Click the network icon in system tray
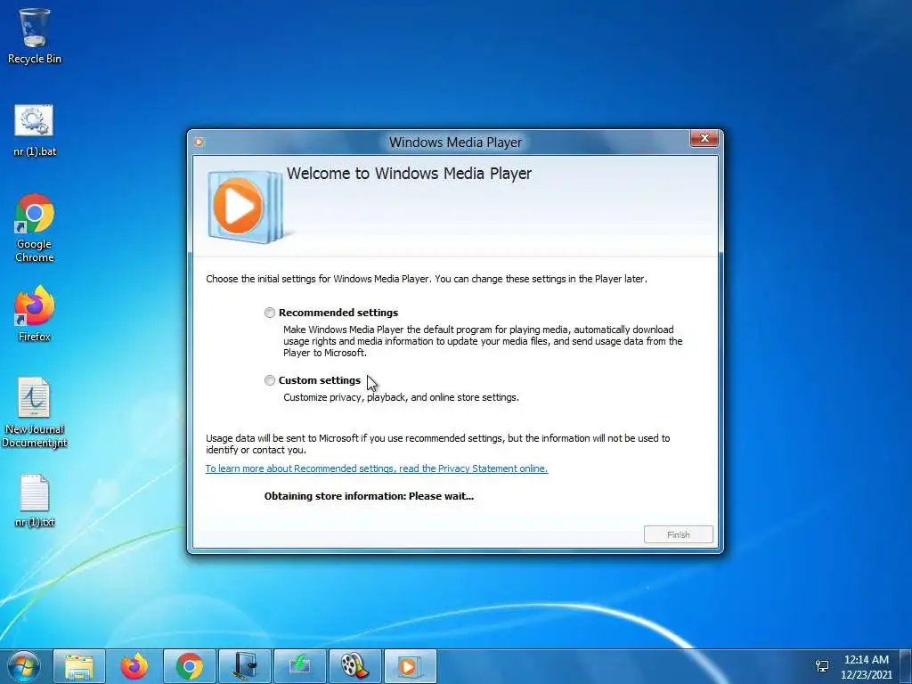This screenshot has height=684, width=912. point(822,666)
